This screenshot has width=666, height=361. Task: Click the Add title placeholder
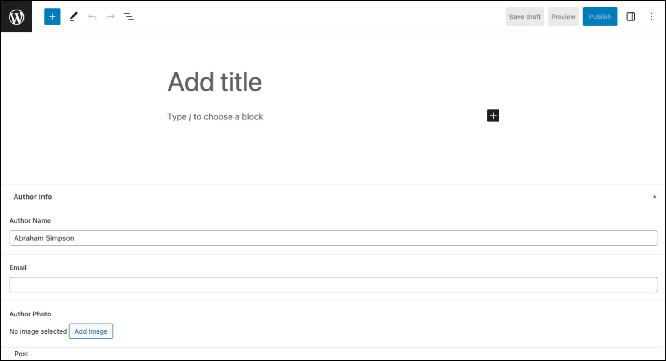click(214, 82)
